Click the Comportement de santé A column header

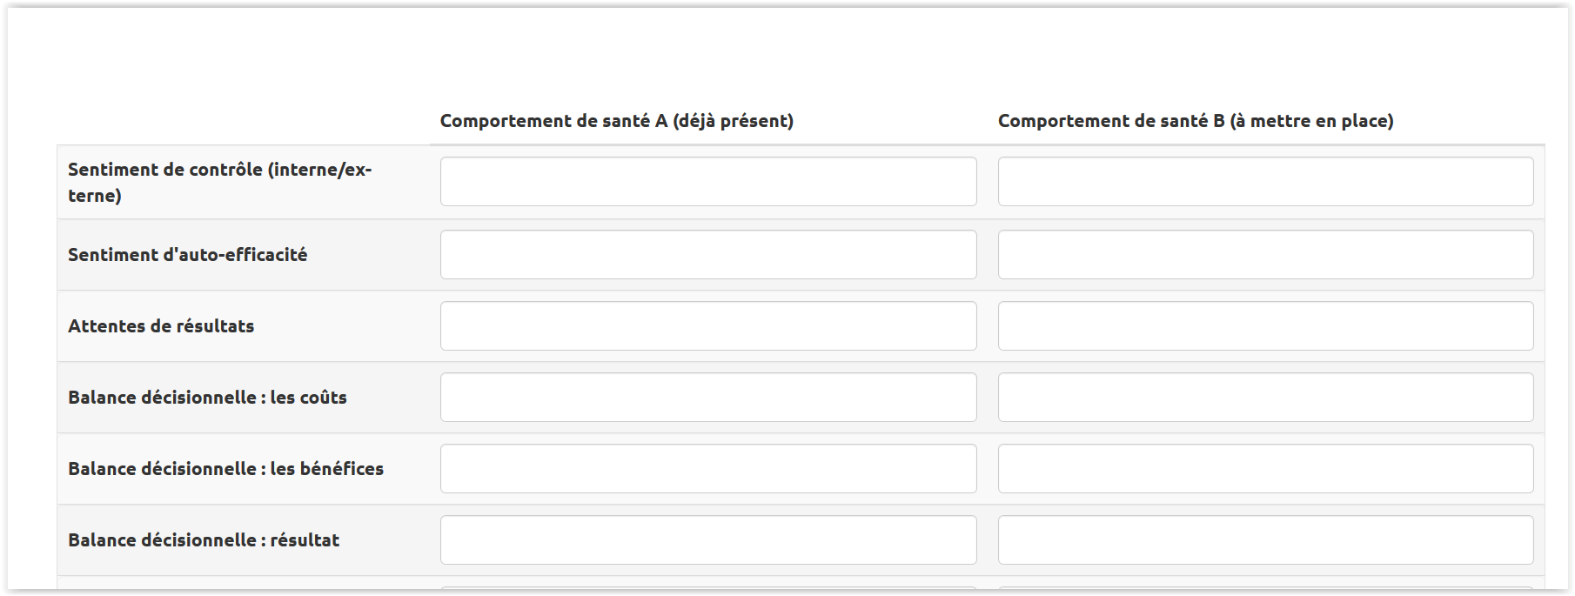coord(616,121)
